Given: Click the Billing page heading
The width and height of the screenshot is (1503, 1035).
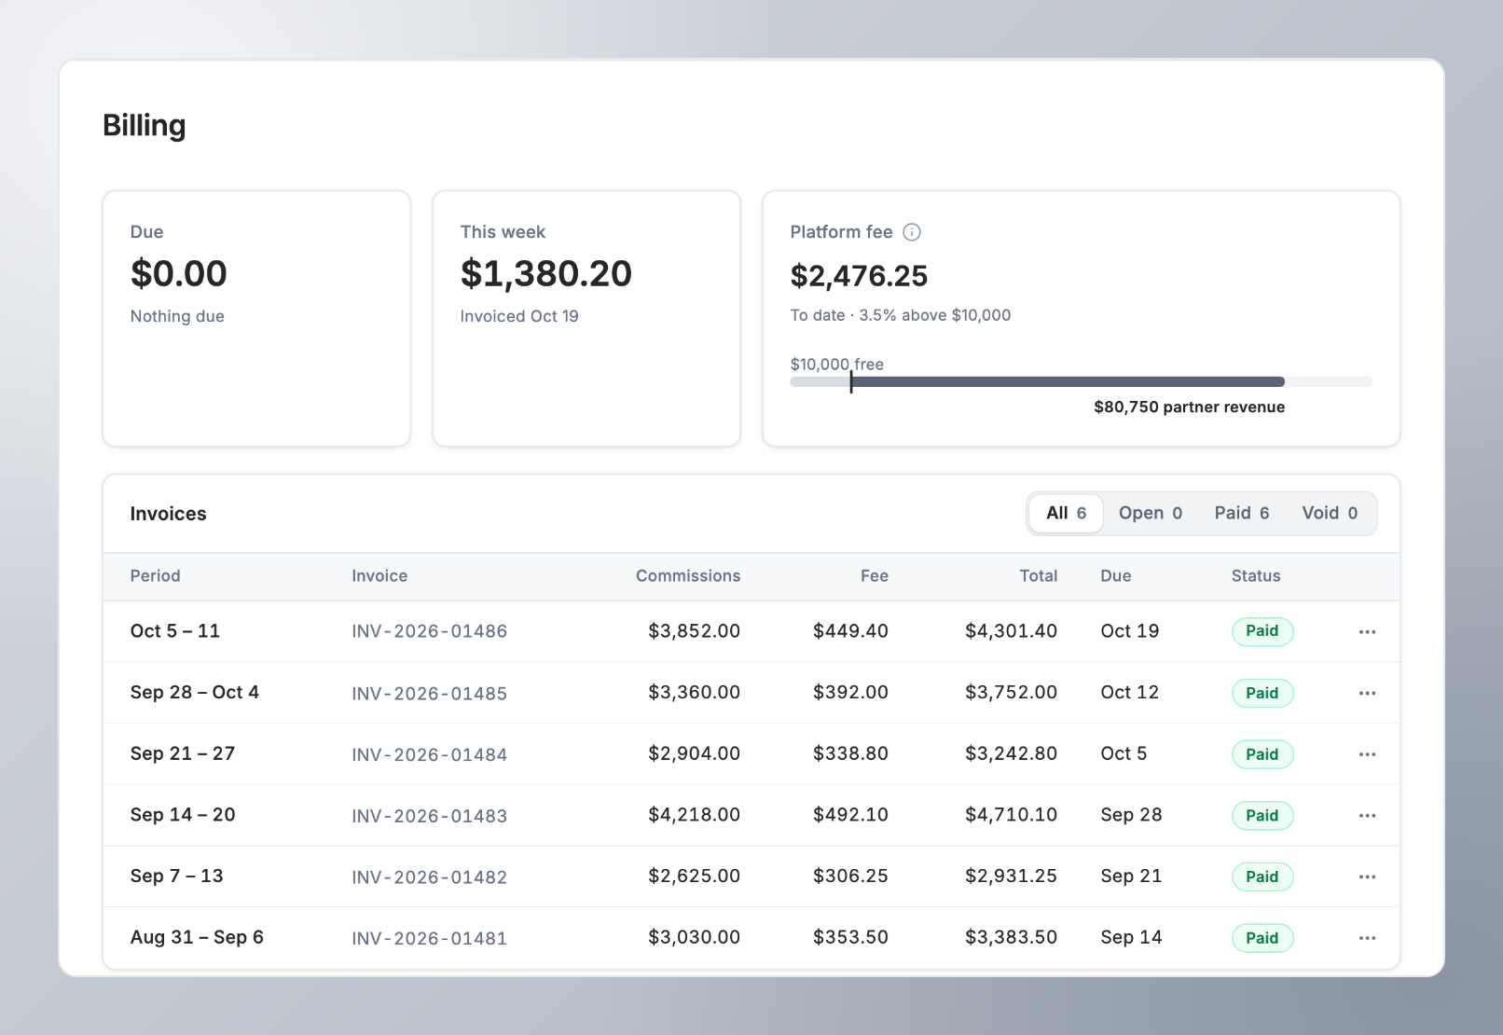Looking at the screenshot, I should pos(145,126).
